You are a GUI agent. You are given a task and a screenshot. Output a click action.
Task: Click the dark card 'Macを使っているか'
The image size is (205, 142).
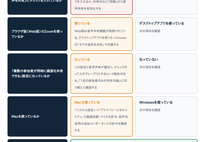37,116
